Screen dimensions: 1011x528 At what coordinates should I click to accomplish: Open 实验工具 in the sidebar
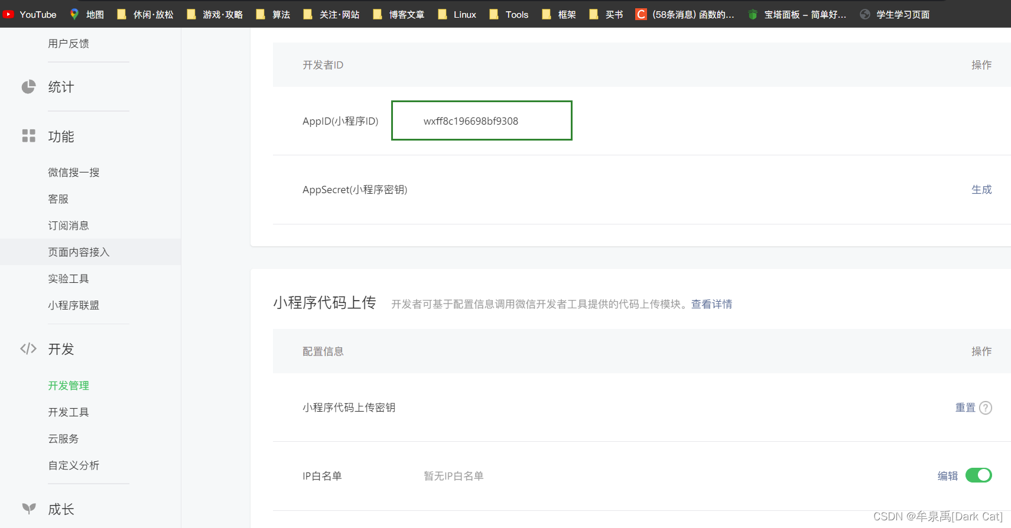click(x=69, y=279)
